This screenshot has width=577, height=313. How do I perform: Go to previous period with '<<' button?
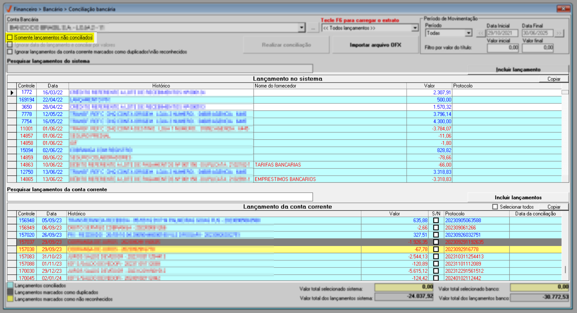[480, 33]
